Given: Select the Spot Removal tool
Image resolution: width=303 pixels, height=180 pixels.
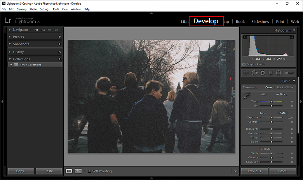Looking at the screenshot, I should [x=255, y=73].
